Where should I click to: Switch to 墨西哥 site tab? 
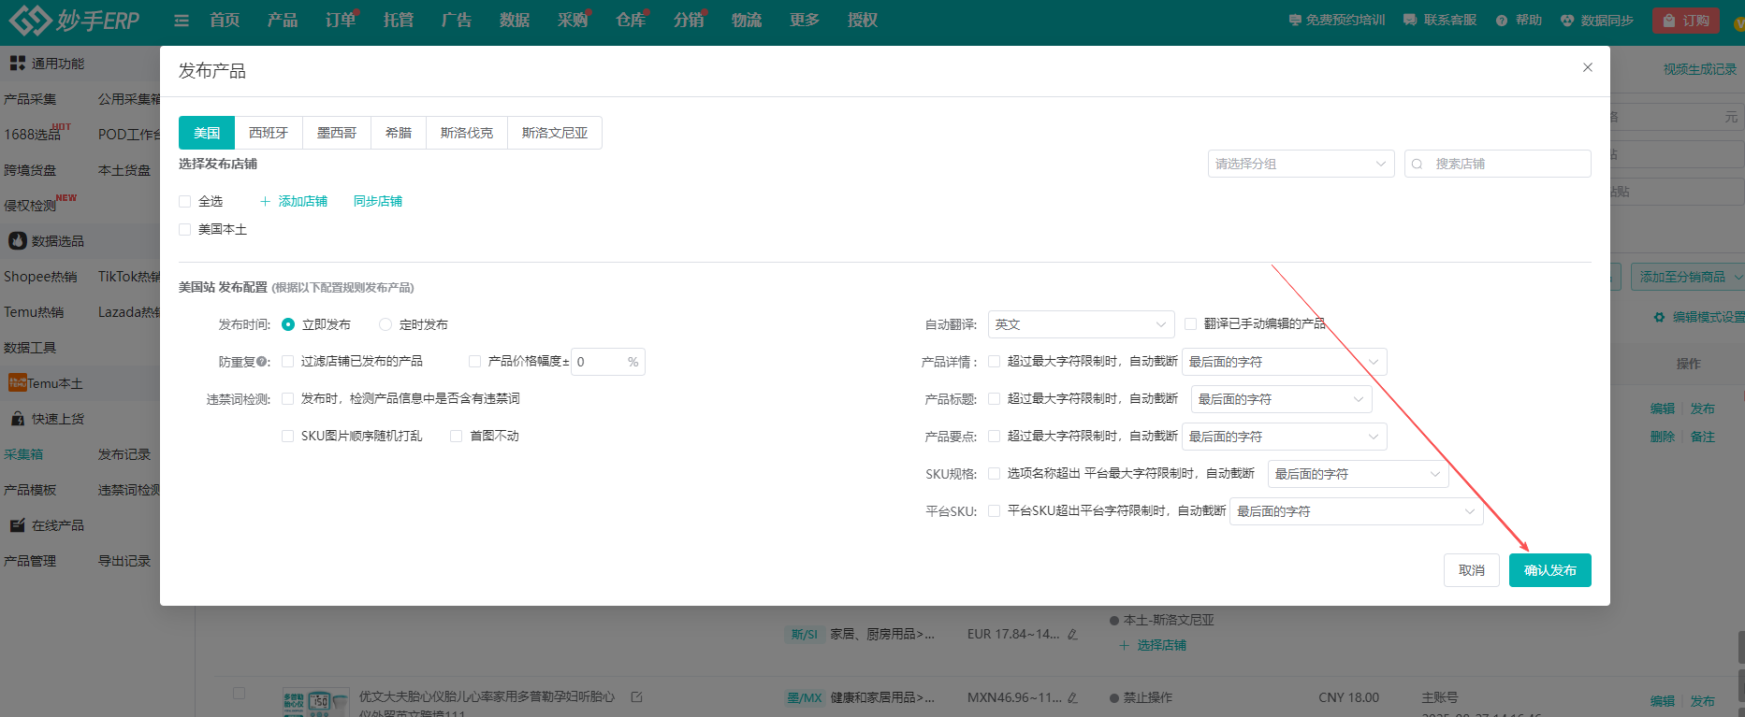pyautogui.click(x=337, y=133)
